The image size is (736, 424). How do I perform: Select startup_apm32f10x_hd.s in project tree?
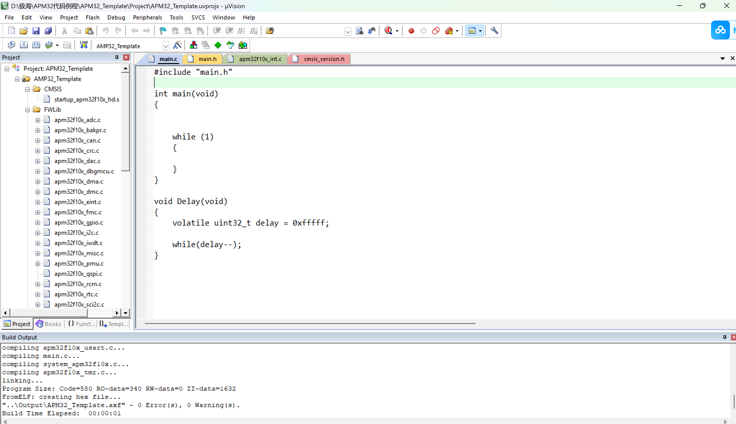[86, 99]
